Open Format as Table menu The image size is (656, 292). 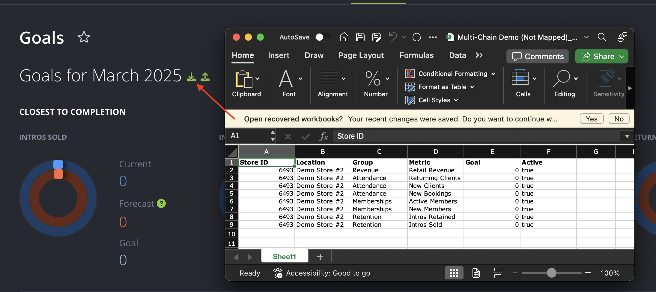click(440, 87)
